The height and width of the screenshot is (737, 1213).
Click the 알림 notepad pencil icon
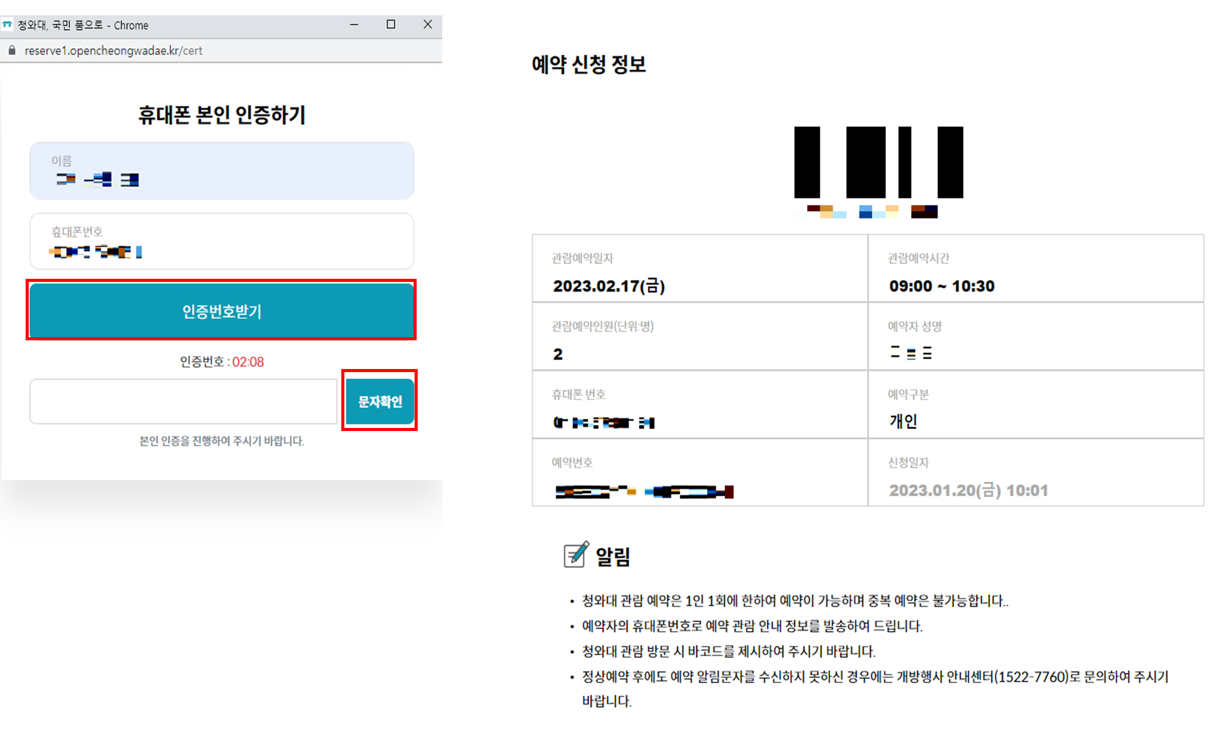[575, 555]
